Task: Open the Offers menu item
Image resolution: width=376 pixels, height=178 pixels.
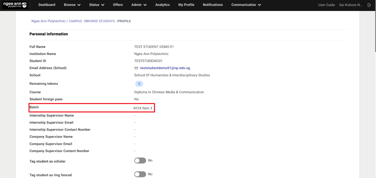Action: (x=118, y=5)
